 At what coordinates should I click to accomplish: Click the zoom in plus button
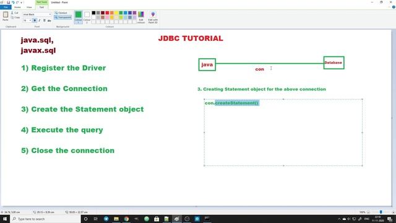click(394, 212)
